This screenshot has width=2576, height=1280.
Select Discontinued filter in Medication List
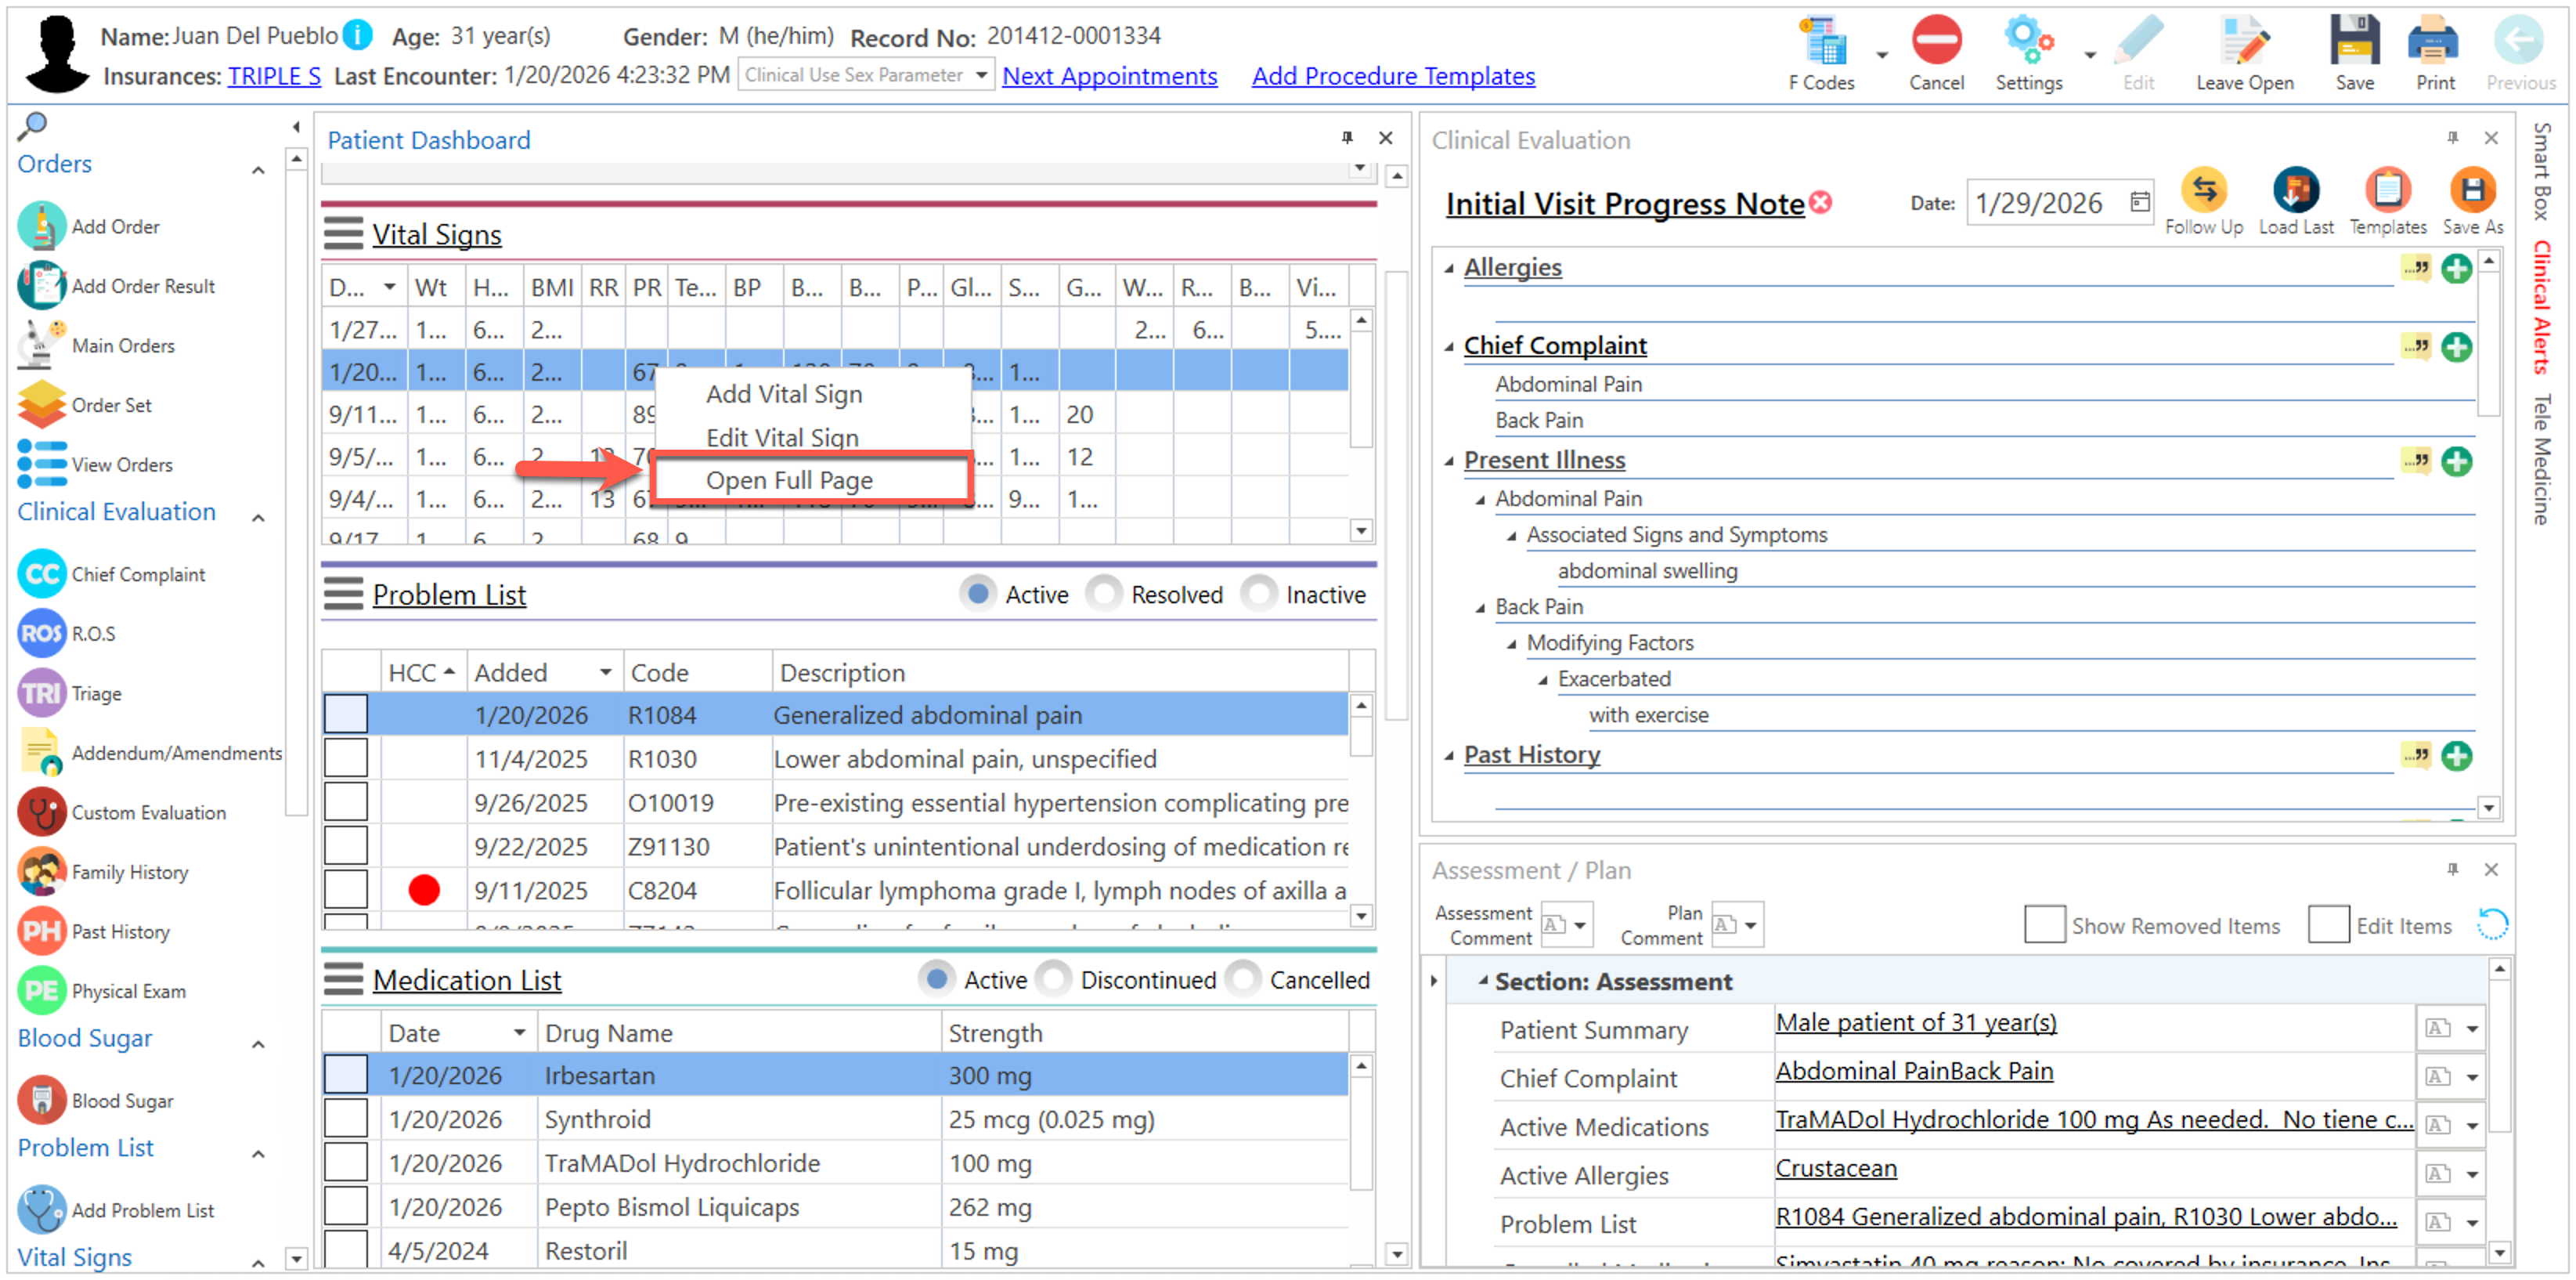tap(1054, 980)
